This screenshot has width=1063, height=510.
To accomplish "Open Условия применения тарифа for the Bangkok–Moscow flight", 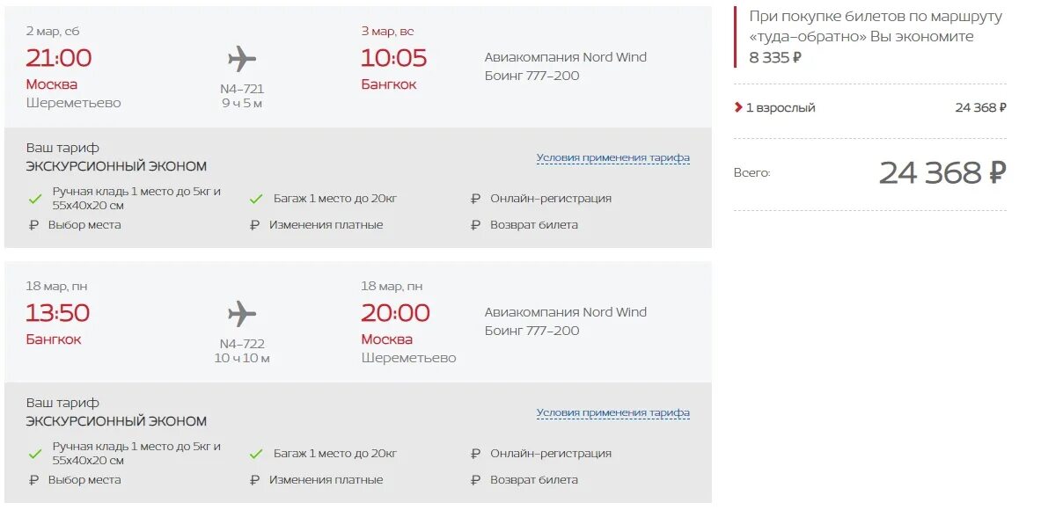I will [612, 413].
